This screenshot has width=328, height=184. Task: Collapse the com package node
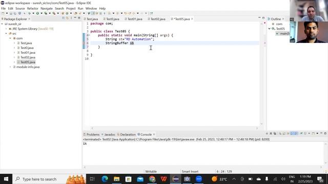pyautogui.click(x=10, y=38)
